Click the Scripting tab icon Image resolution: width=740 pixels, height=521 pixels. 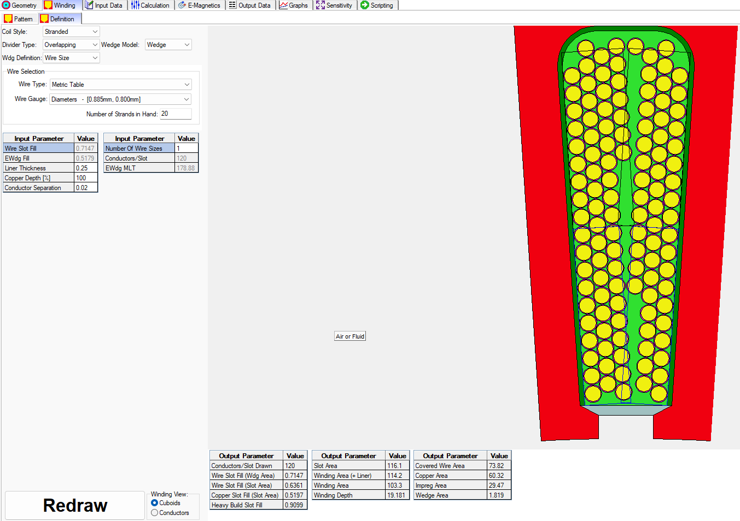(365, 5)
